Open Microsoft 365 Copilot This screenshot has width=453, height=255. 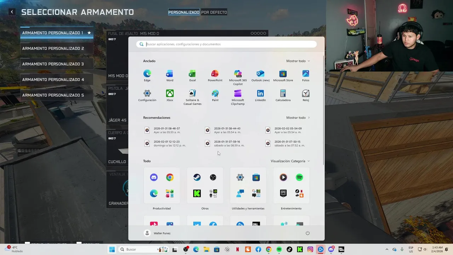pos(238,78)
